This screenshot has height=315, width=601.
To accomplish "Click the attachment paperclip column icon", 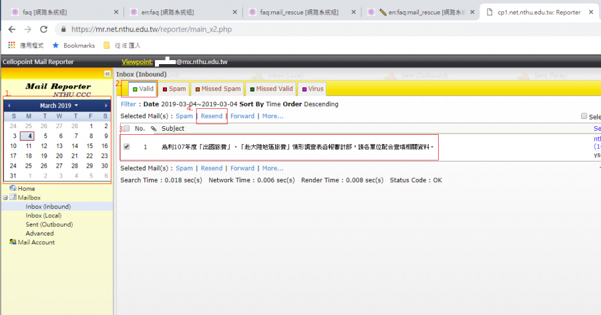I will point(153,128).
